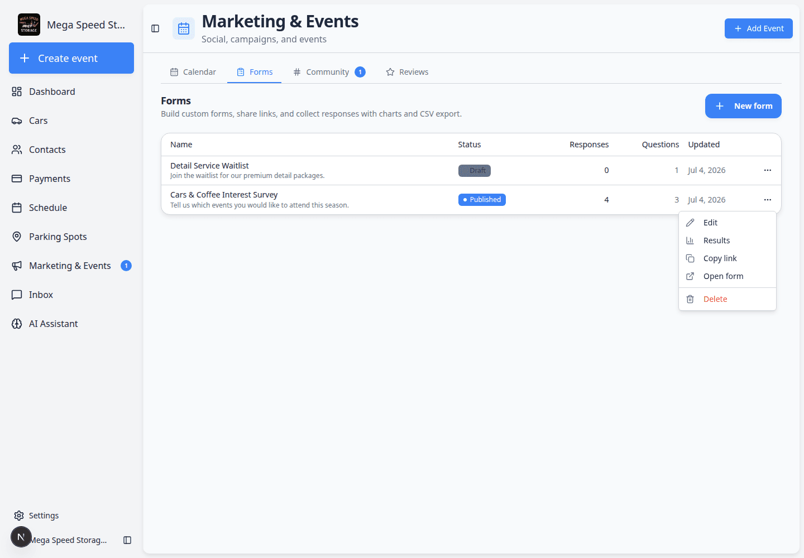Click the Settings gear icon
The image size is (804, 558).
(x=19, y=516)
